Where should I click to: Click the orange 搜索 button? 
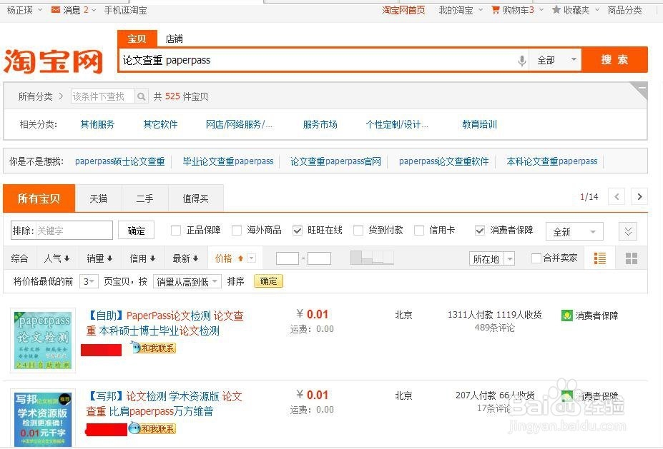[x=615, y=60]
